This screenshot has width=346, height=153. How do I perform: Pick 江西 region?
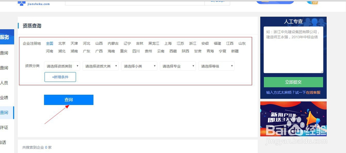[x=230, y=44]
